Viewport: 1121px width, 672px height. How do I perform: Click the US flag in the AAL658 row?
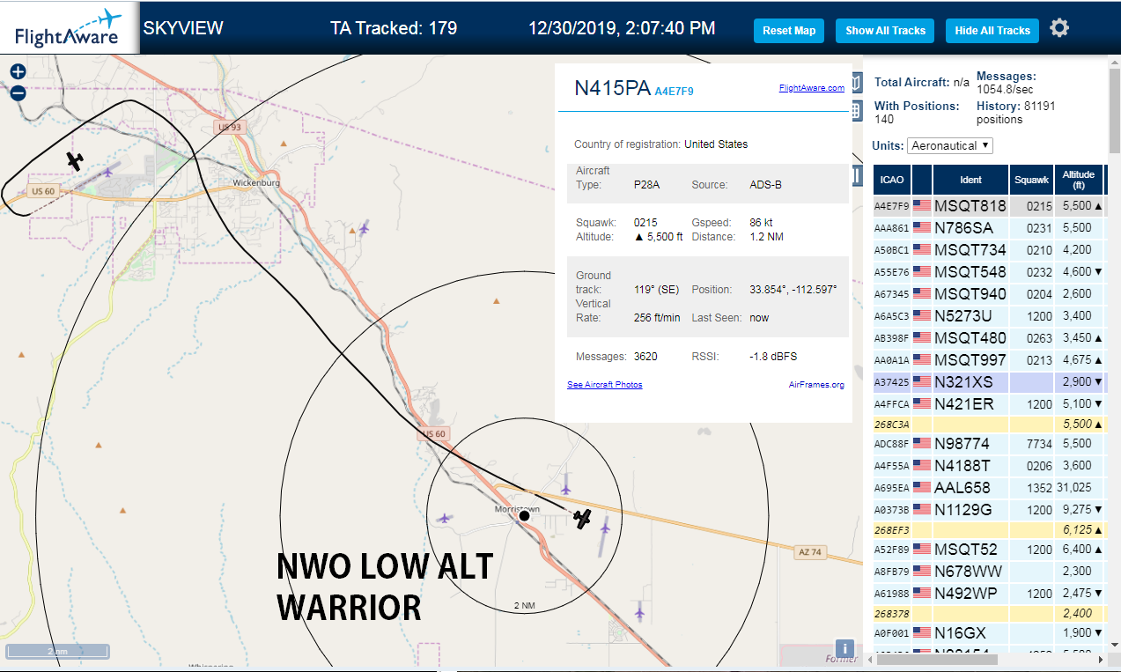pyautogui.click(x=922, y=487)
